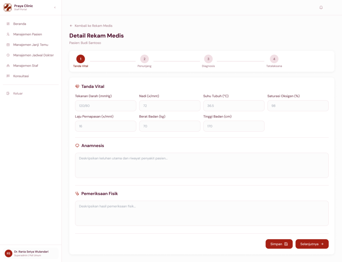Image resolution: width=342 pixels, height=262 pixels.
Task: Open notifications bell icon
Action: 321,7
